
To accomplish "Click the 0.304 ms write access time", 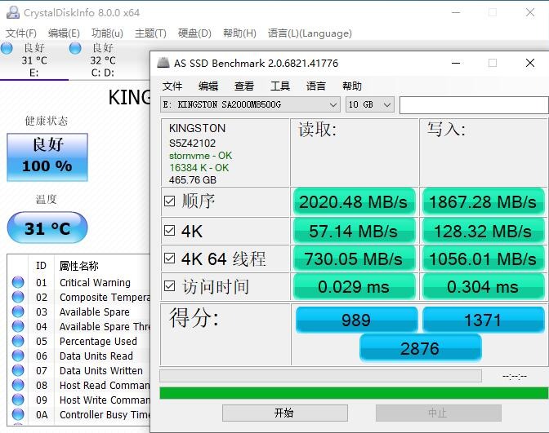I will click(x=483, y=286).
